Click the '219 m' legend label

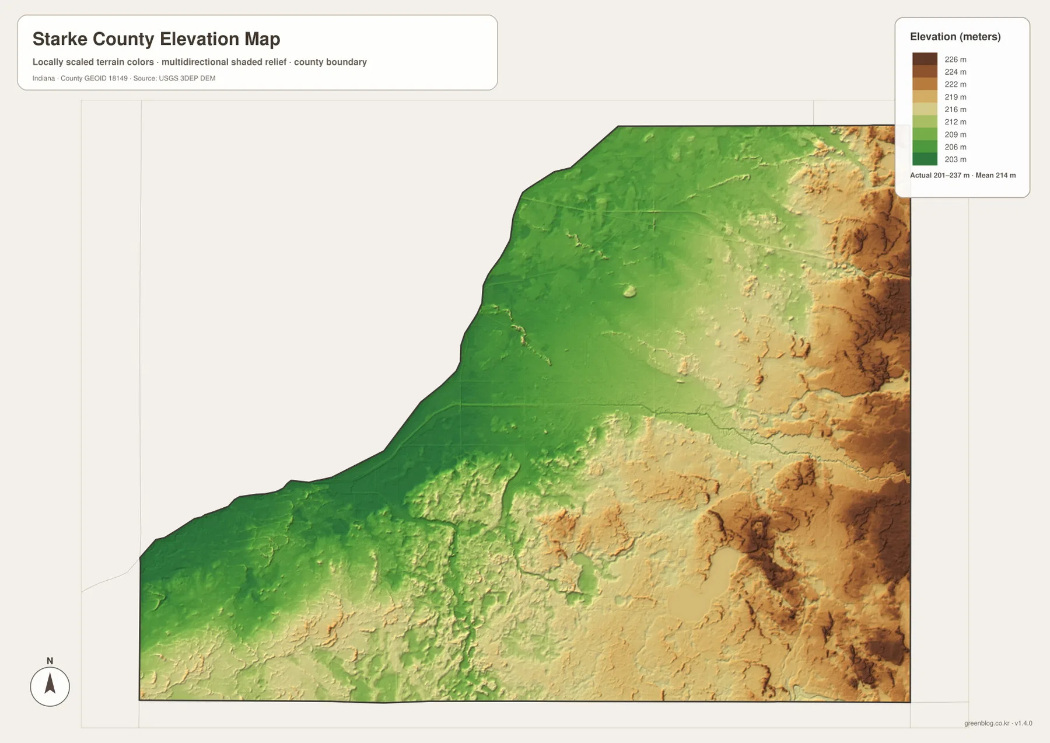pyautogui.click(x=956, y=97)
